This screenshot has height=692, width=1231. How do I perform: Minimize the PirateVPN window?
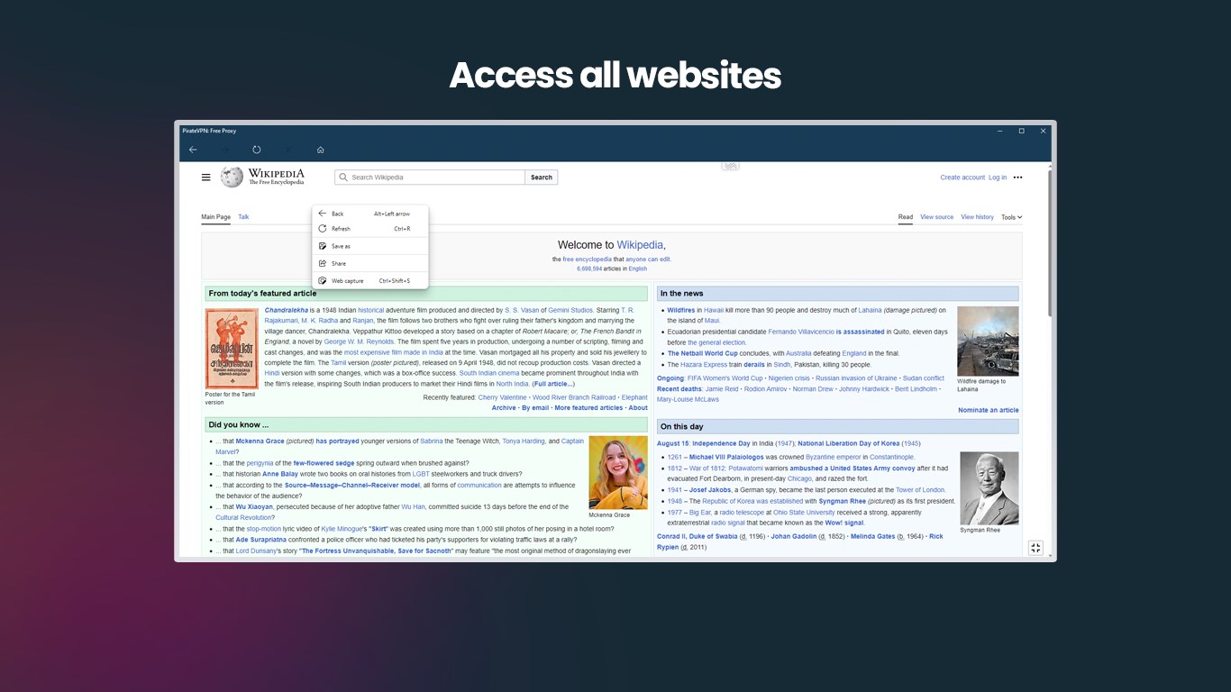click(999, 131)
